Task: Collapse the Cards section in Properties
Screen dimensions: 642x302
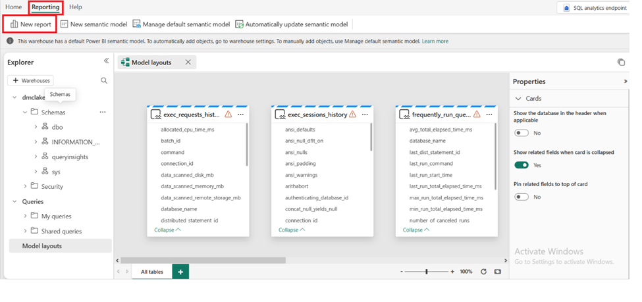Action: tap(519, 99)
